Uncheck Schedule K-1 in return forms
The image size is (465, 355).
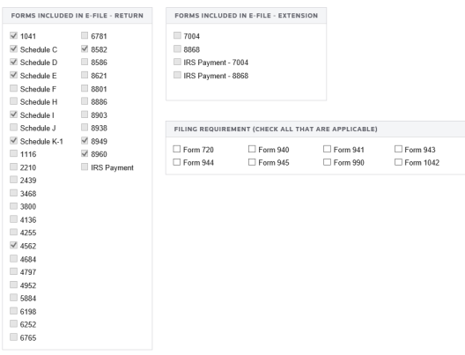[x=13, y=140]
